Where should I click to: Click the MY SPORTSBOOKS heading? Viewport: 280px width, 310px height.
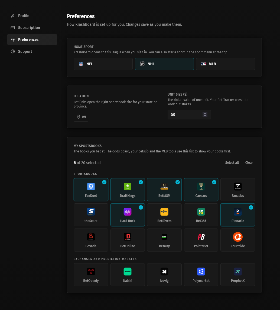(x=87, y=146)
